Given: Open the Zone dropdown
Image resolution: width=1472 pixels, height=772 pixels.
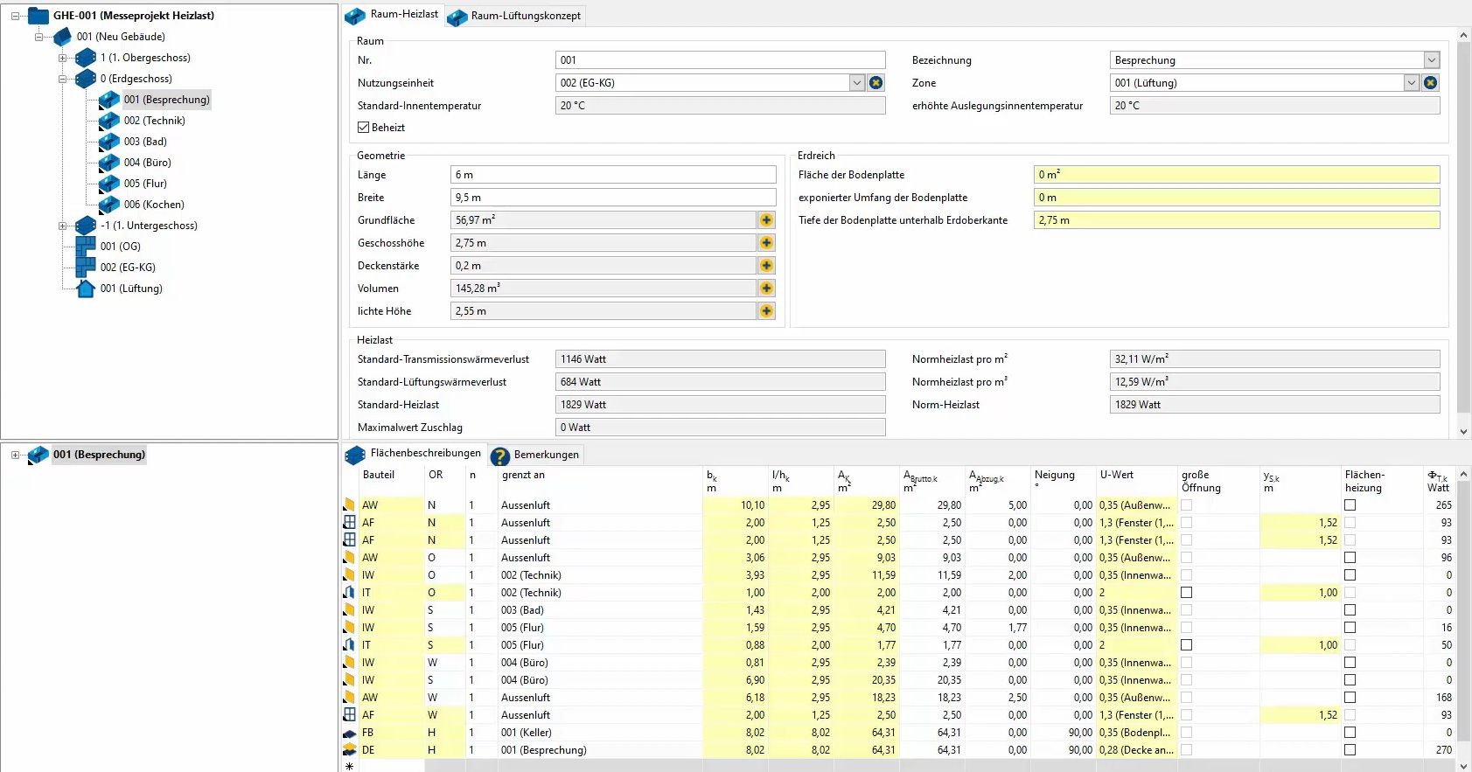Looking at the screenshot, I should pos(1411,83).
